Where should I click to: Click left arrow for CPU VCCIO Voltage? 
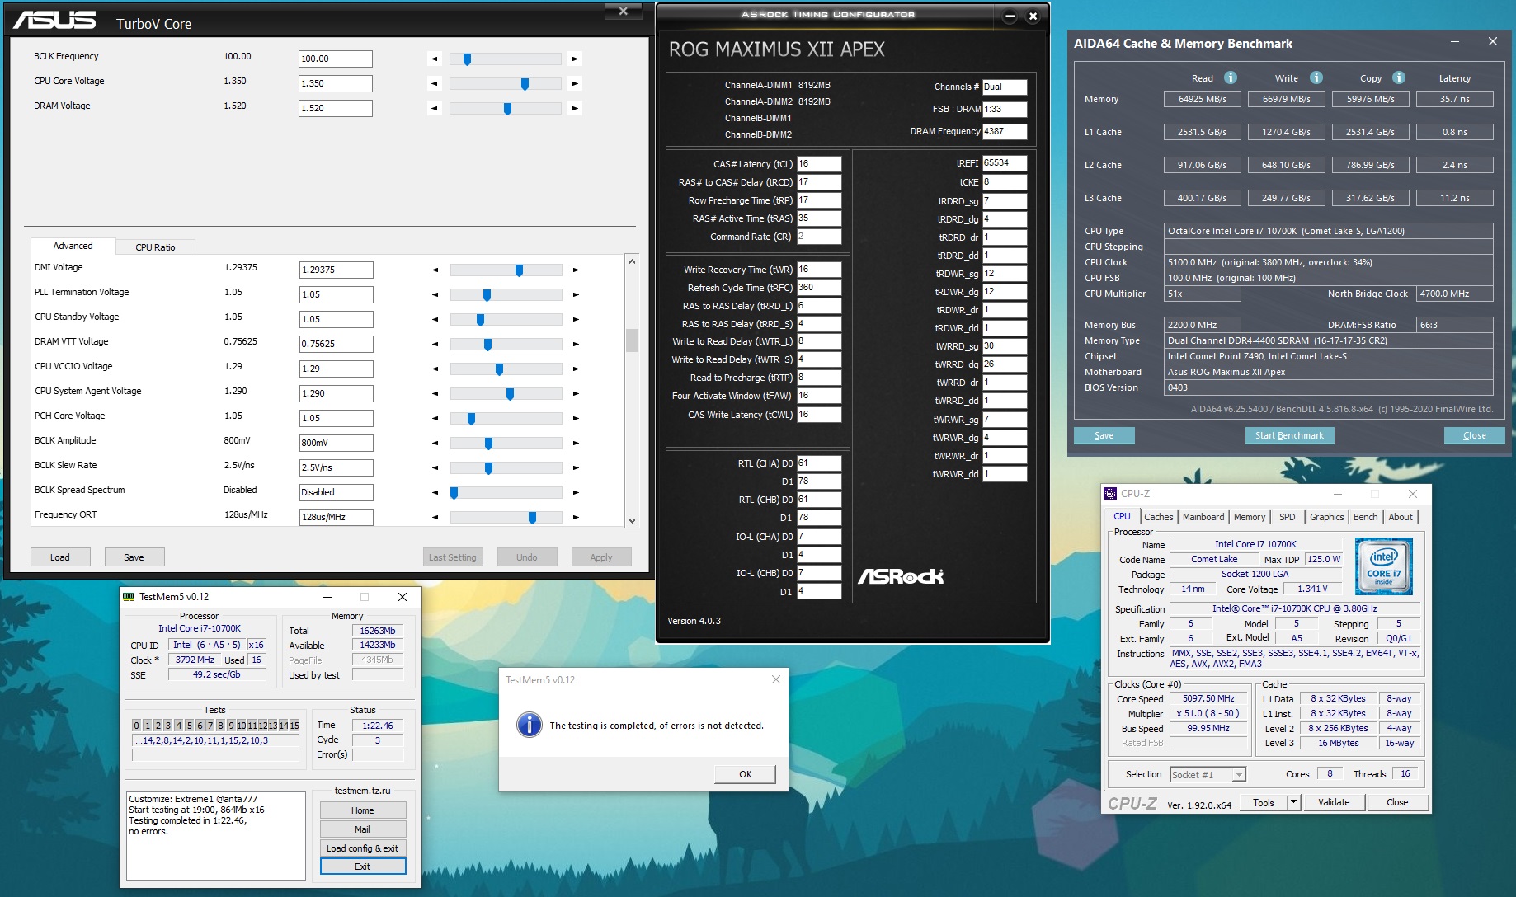[x=435, y=369]
